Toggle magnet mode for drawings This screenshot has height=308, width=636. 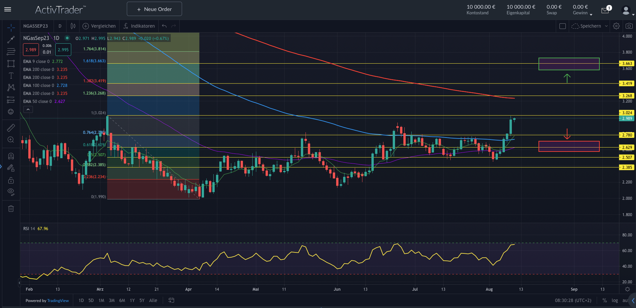click(11, 156)
